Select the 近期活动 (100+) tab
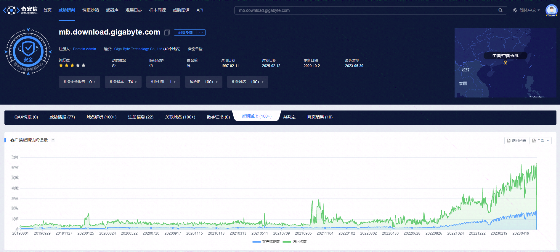This screenshot has height=252, width=560. pos(256,116)
